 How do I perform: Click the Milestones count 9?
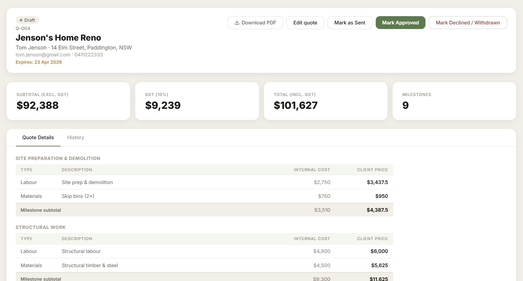405,105
